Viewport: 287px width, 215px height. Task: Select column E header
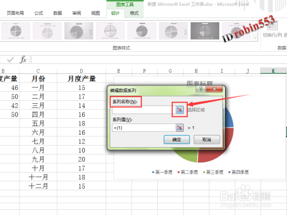click(x=119, y=71)
